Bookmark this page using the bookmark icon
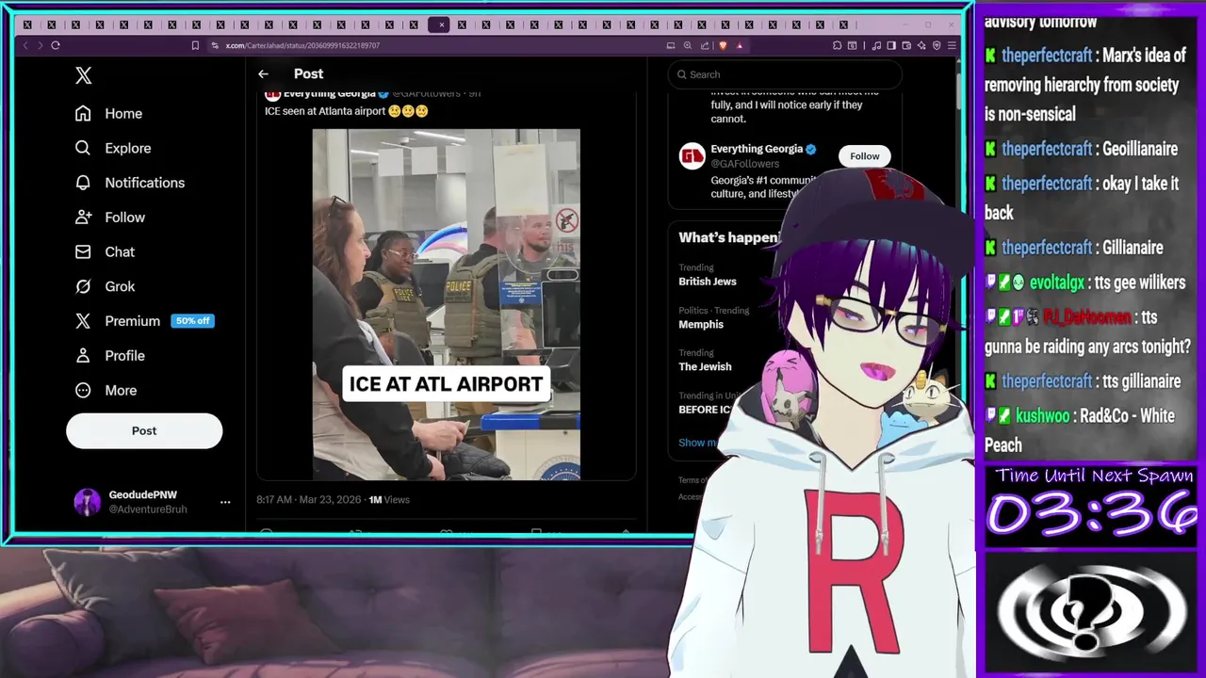Image resolution: width=1206 pixels, height=678 pixels. [x=195, y=45]
